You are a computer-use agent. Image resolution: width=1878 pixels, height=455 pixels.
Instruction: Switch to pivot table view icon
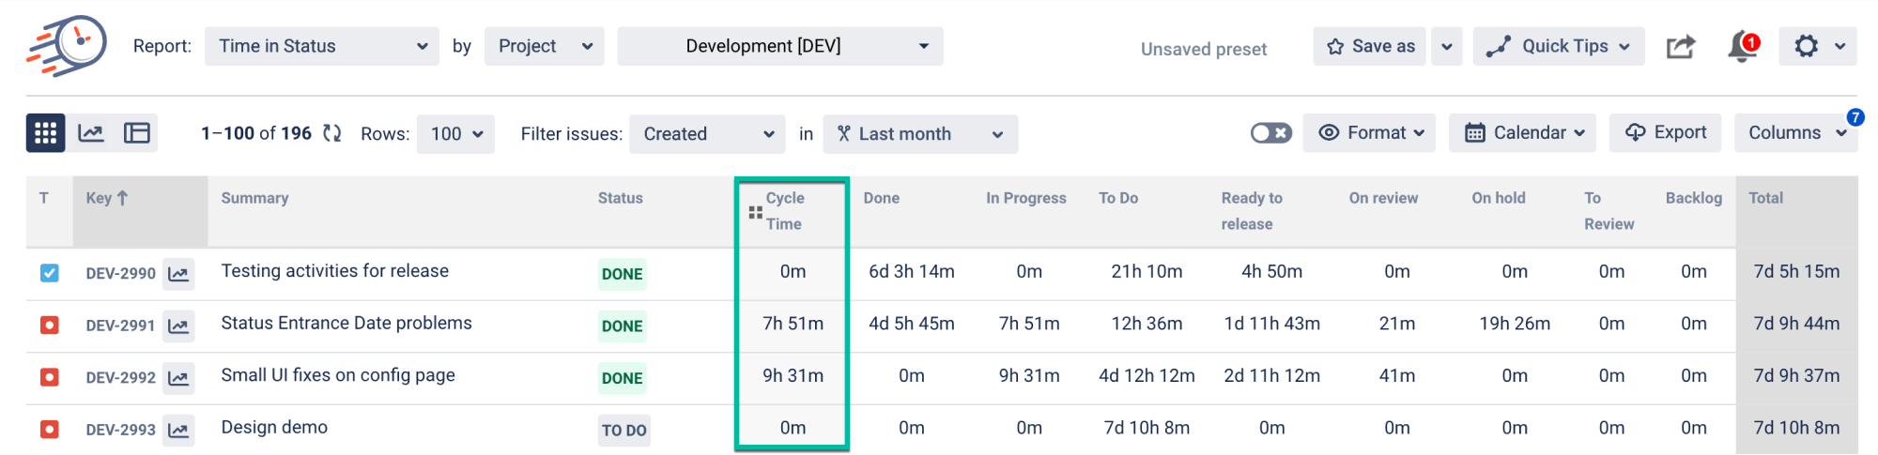click(x=137, y=133)
